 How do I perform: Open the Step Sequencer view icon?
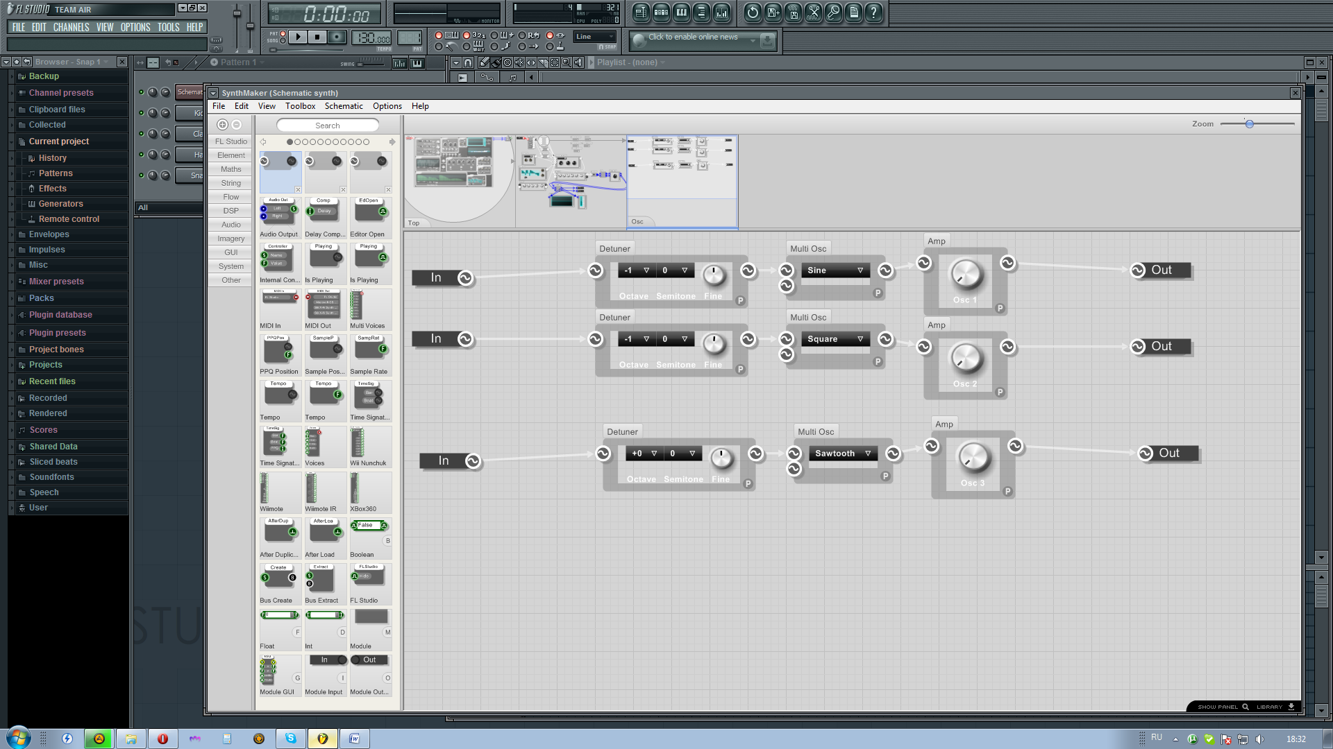coord(661,12)
